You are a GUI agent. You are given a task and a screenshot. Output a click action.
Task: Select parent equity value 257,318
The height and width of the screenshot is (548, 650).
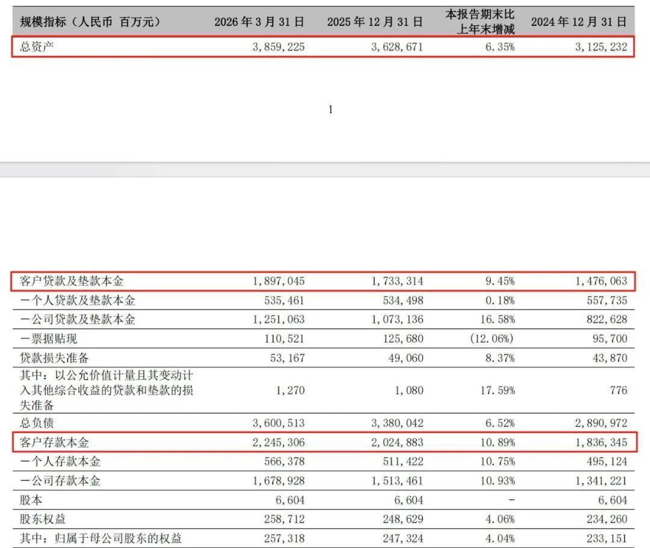tap(284, 538)
